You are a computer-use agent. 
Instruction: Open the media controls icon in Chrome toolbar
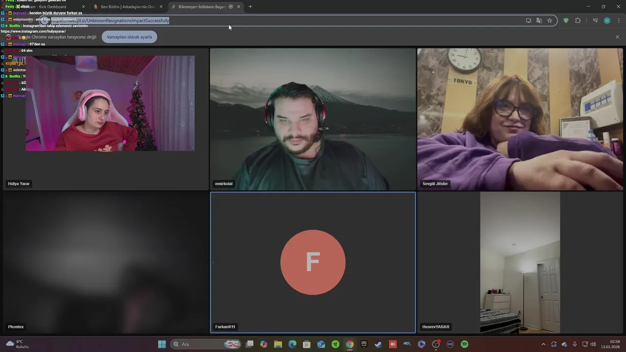pyautogui.click(x=595, y=21)
